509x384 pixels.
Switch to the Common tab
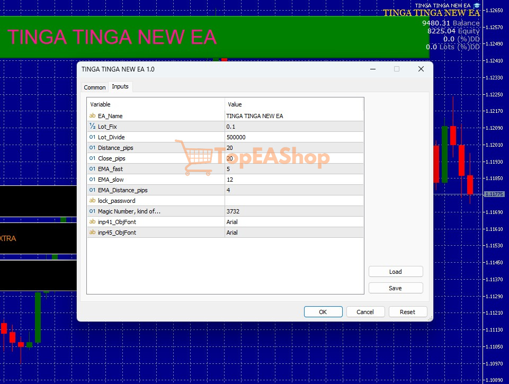point(94,87)
